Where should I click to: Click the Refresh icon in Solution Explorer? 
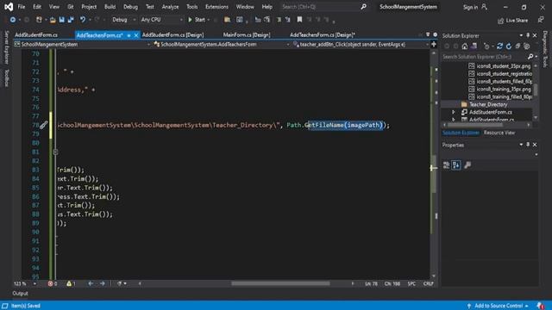point(509,46)
